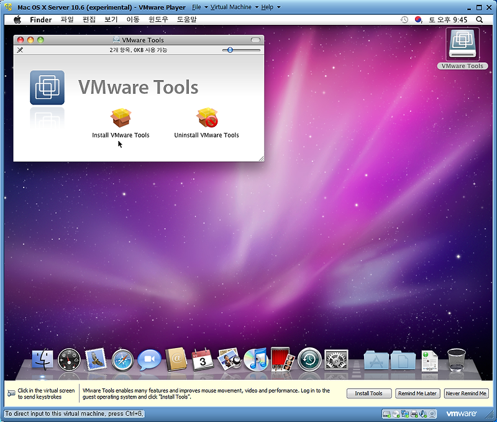Click the CD/DVD device status icon
The height and width of the screenshot is (422, 497).
tap(396, 414)
